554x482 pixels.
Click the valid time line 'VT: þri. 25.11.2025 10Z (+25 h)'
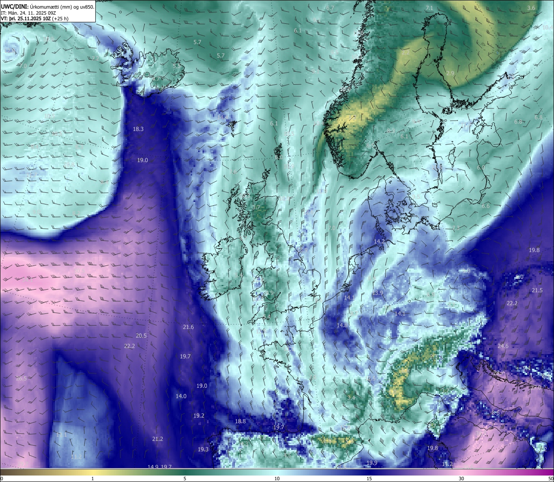[35, 19]
